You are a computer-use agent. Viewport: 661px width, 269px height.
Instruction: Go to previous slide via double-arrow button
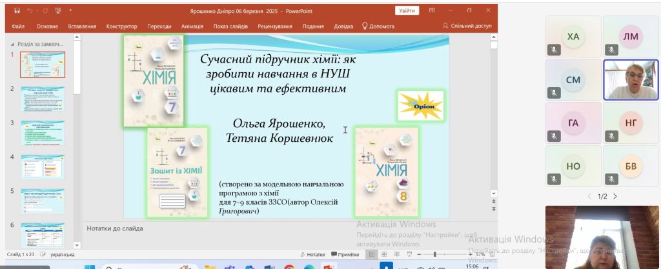pyautogui.click(x=494, y=202)
